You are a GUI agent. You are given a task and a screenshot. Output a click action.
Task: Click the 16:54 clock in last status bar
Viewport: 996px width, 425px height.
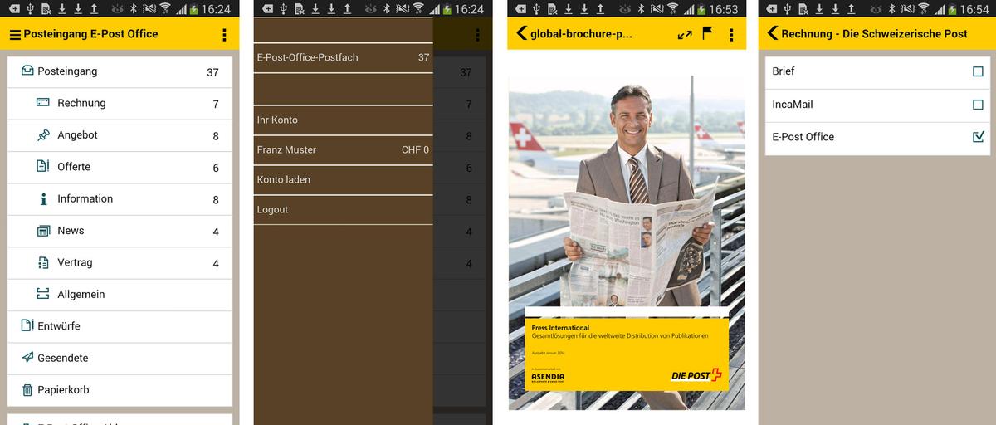(x=974, y=9)
